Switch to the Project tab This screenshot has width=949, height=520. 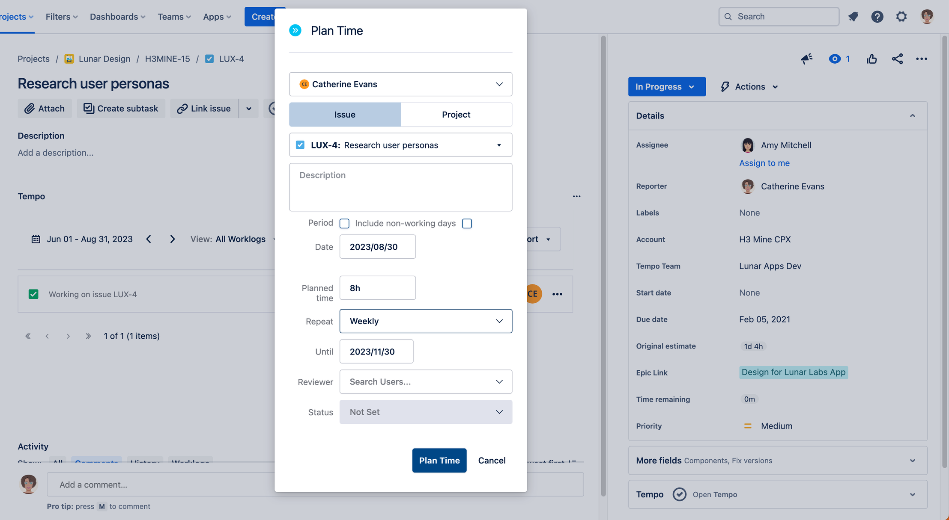point(456,114)
